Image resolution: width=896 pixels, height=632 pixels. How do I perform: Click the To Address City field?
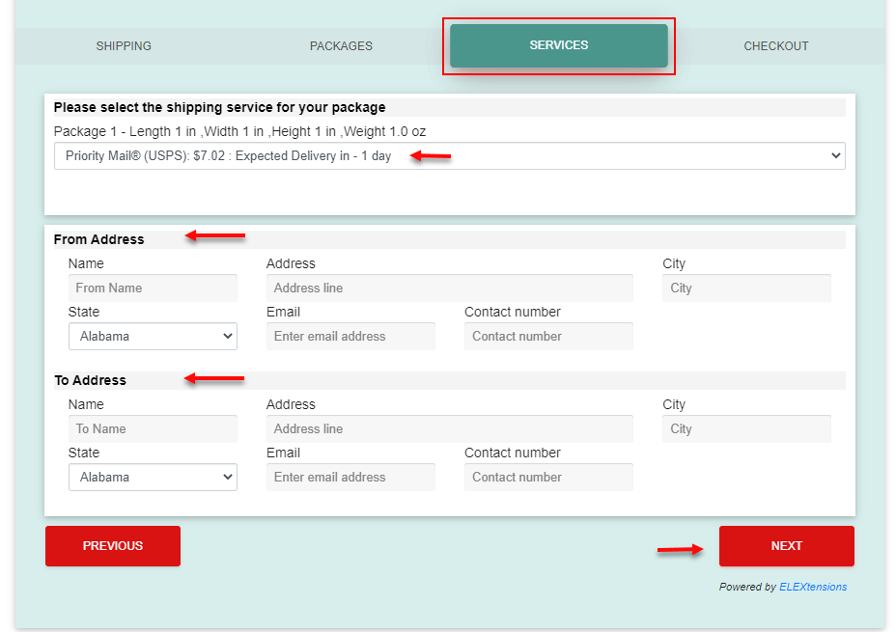coord(746,428)
